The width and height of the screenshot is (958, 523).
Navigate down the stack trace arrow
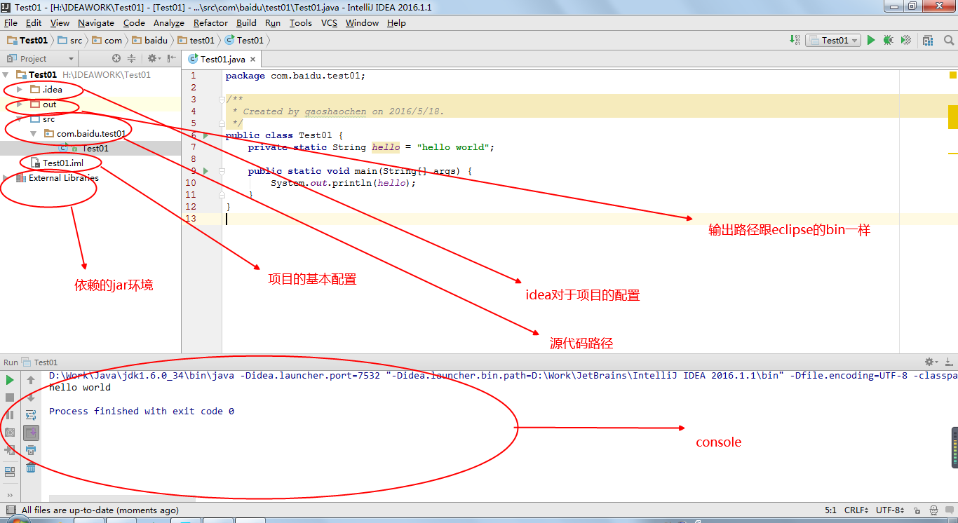(31, 398)
